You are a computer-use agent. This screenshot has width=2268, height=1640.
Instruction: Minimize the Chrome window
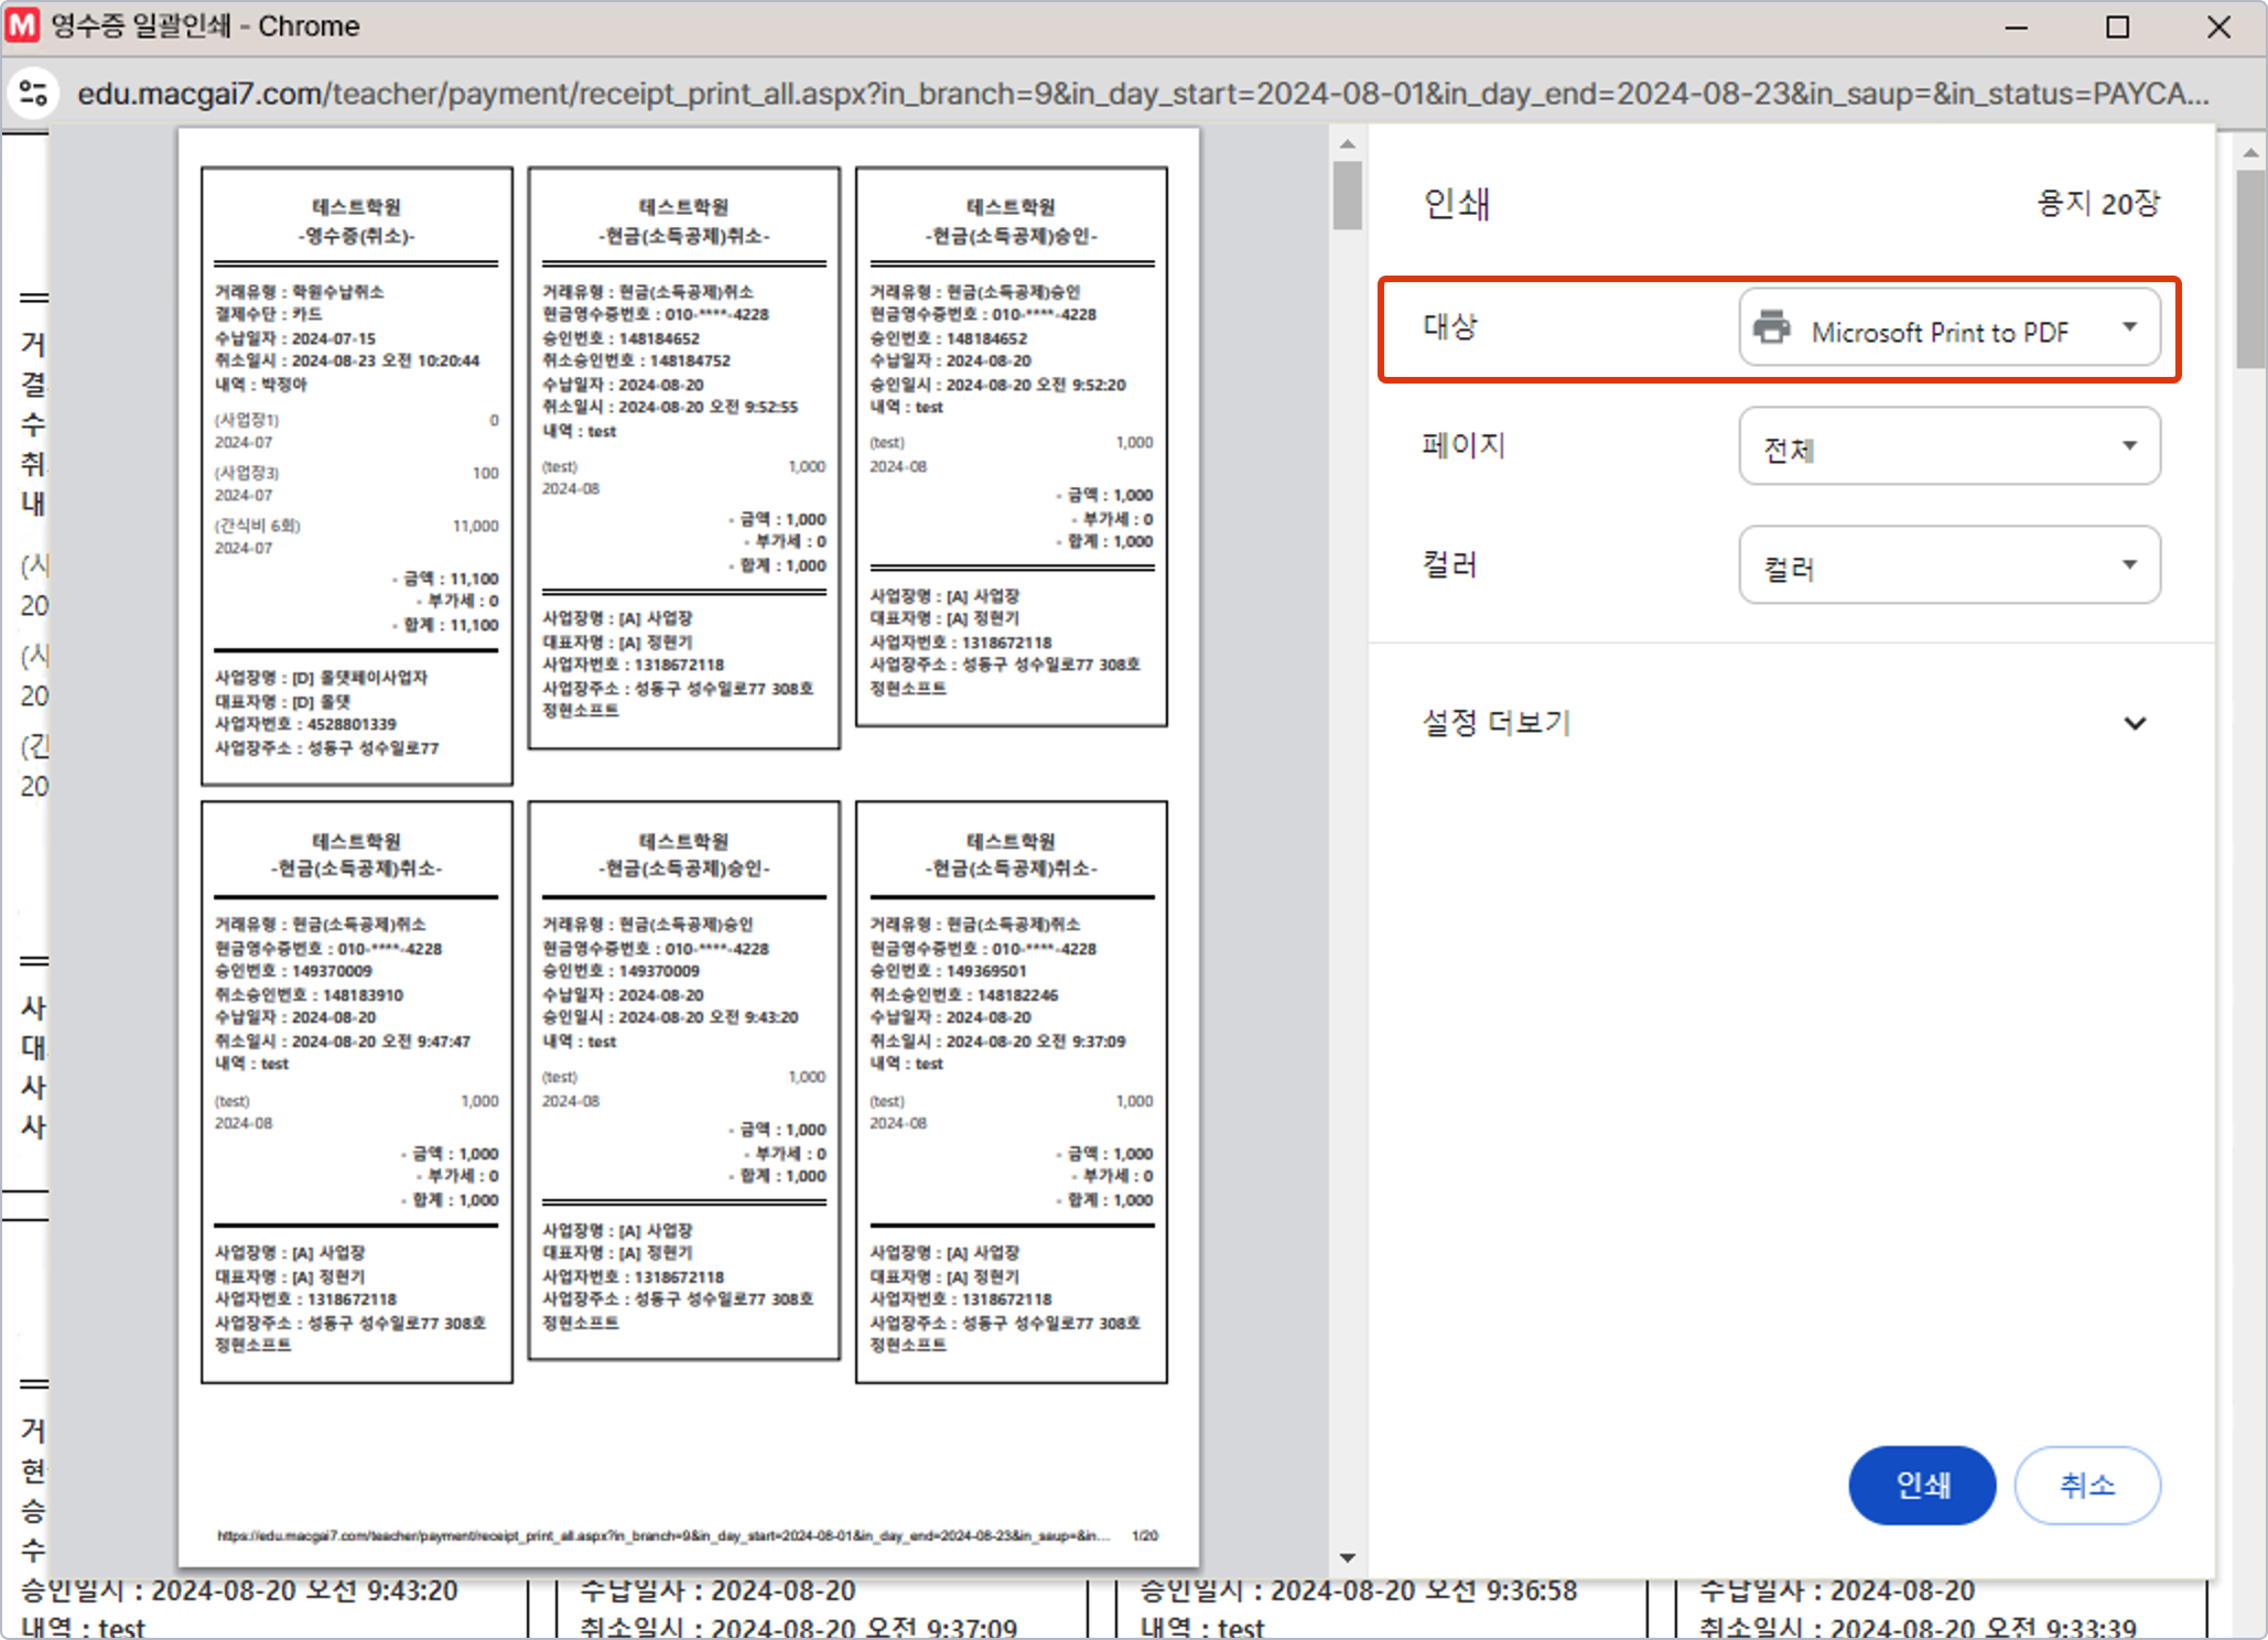tap(2016, 27)
